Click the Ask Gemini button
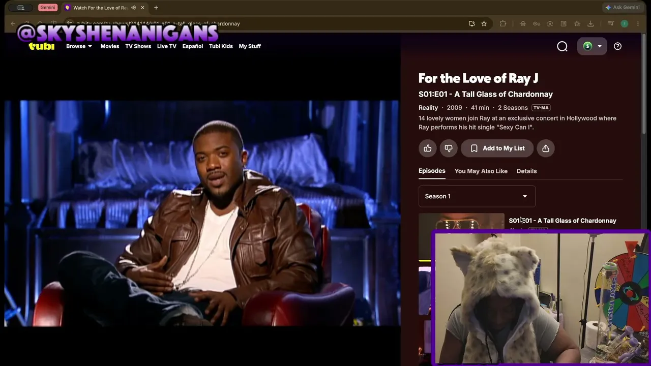 (x=623, y=8)
